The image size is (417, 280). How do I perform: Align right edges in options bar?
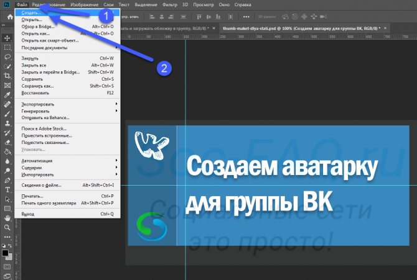click(171, 17)
